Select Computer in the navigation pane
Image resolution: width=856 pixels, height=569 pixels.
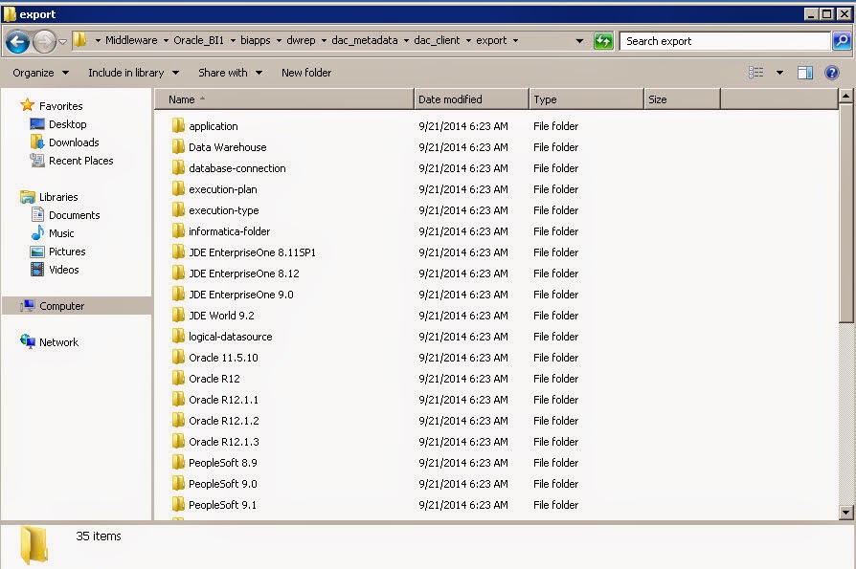61,306
